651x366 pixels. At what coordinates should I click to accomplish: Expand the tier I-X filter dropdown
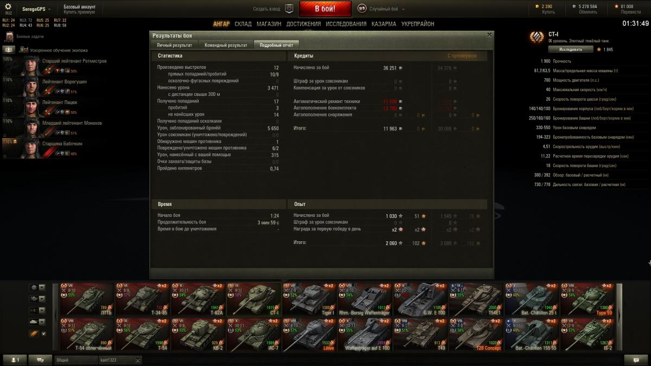point(42,311)
